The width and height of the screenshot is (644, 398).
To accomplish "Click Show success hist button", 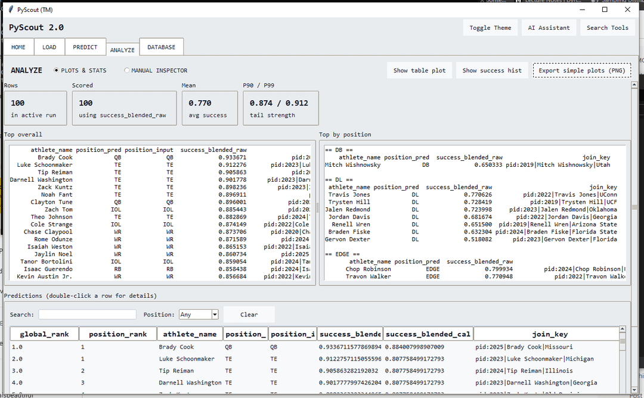I will click(x=492, y=70).
